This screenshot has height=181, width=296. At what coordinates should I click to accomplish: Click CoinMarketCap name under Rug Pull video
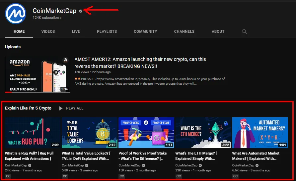click(x=16, y=165)
